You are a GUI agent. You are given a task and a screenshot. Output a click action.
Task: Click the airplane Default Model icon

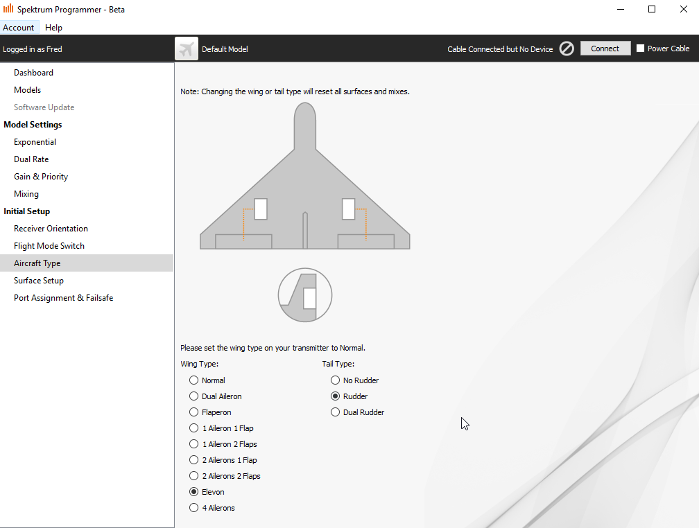[x=187, y=49]
